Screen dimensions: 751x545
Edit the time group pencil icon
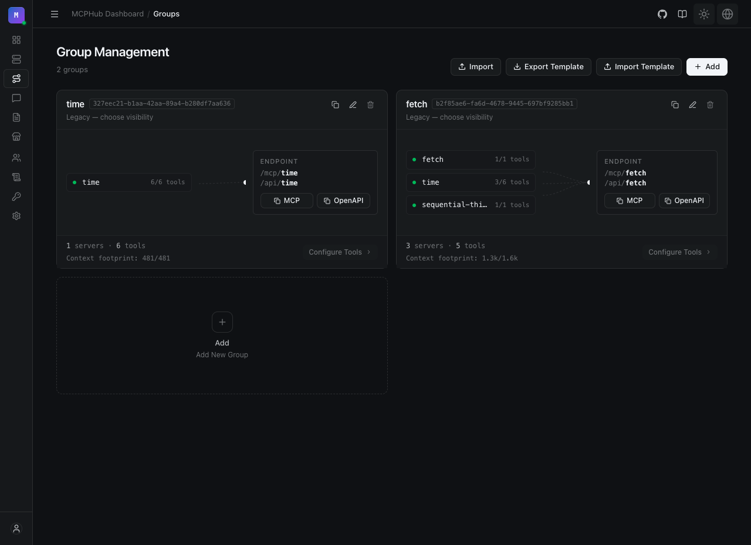point(353,104)
